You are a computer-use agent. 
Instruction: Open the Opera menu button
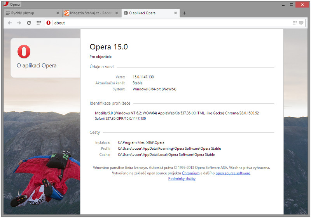point(12,4)
